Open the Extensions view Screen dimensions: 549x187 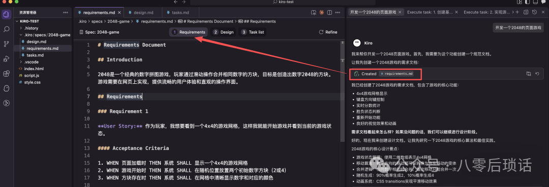6,73
